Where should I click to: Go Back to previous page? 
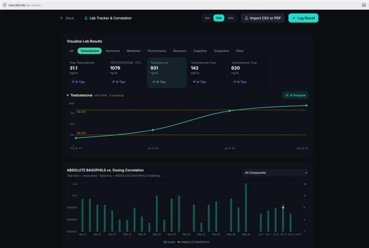67,18
